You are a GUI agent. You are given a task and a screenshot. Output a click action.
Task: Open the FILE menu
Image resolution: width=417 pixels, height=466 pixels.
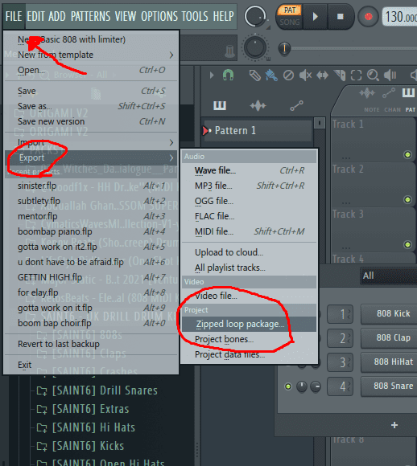click(14, 16)
